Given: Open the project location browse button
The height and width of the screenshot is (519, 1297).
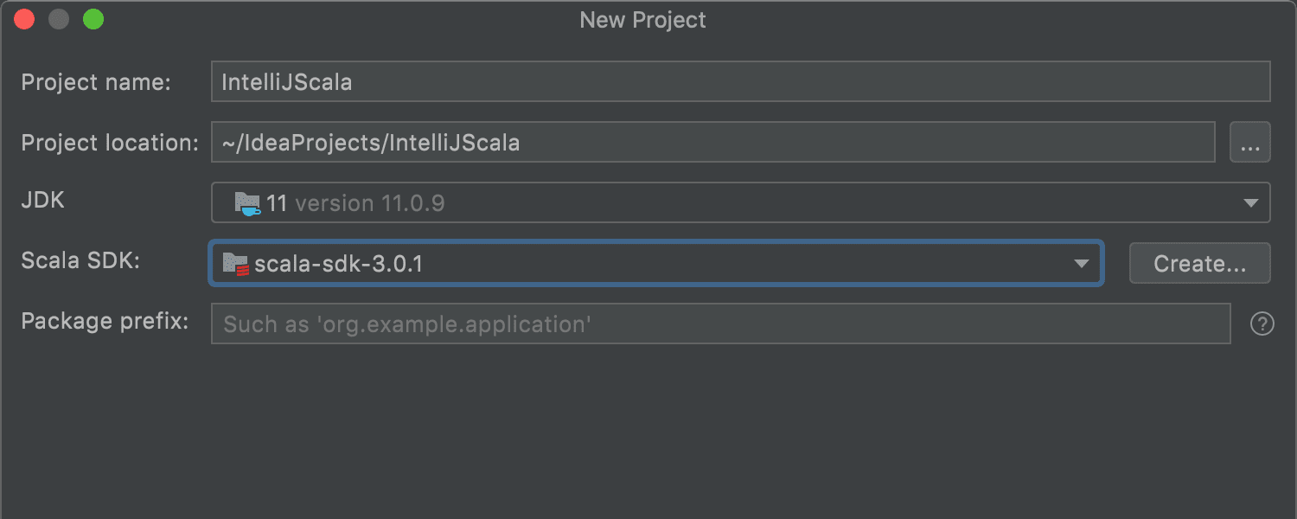Looking at the screenshot, I should (x=1249, y=143).
